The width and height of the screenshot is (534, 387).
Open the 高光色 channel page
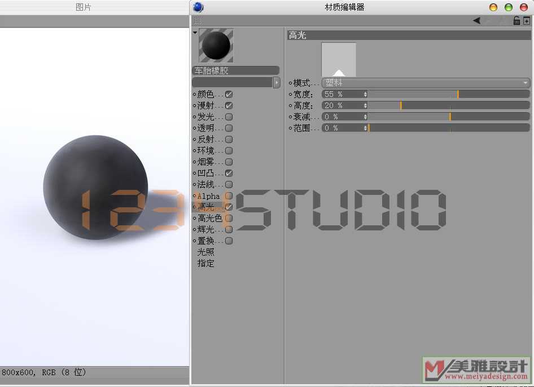tap(210, 218)
